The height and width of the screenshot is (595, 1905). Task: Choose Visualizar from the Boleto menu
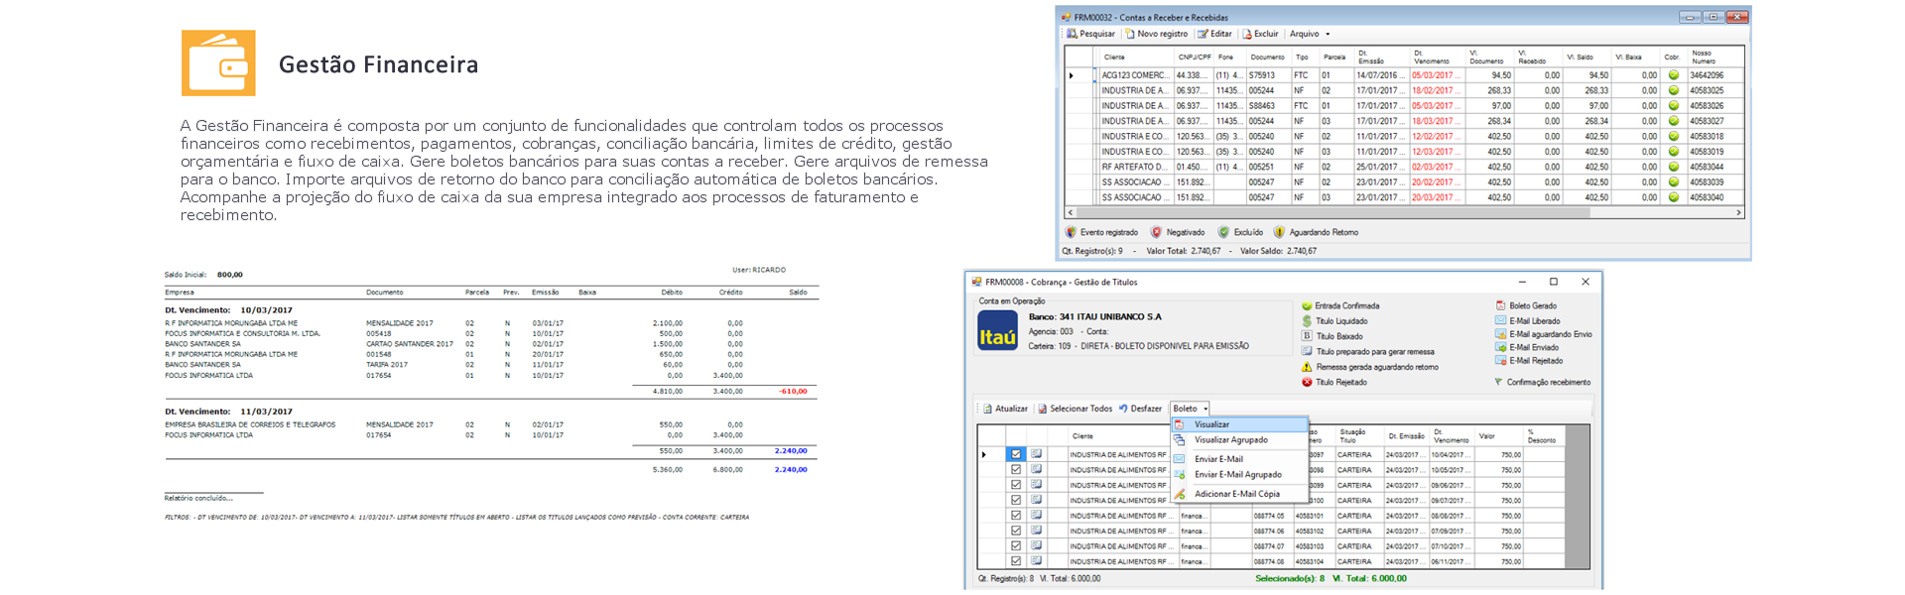click(1240, 424)
